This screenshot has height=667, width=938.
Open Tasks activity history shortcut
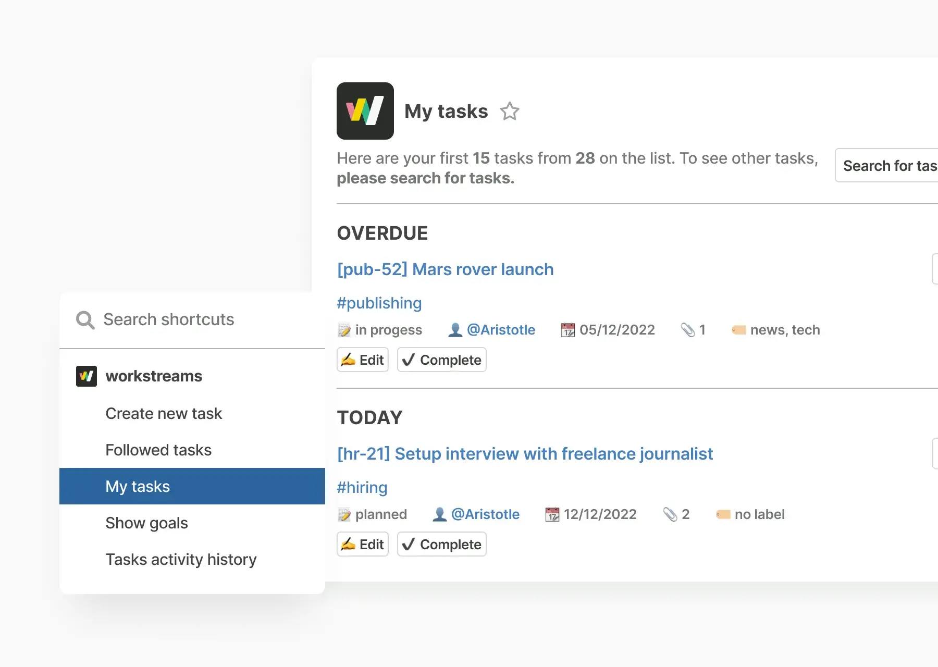coord(181,560)
